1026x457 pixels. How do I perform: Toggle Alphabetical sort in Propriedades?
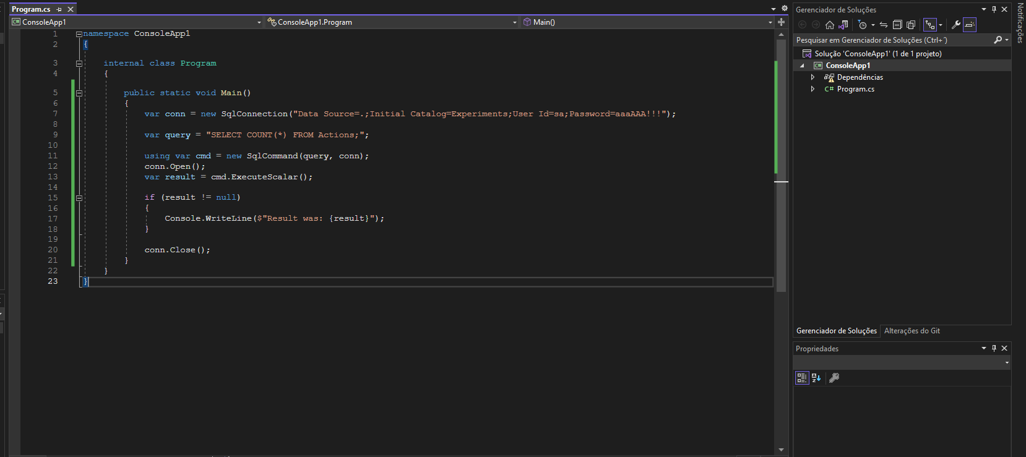816,378
